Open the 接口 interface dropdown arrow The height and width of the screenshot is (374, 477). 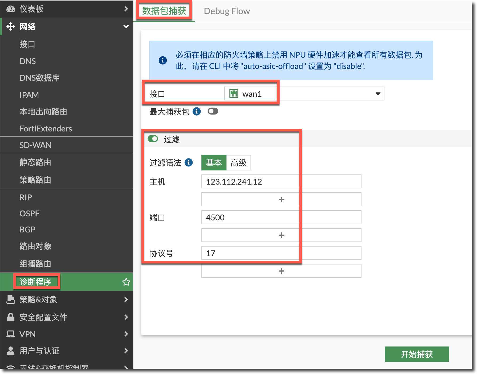[x=378, y=94]
